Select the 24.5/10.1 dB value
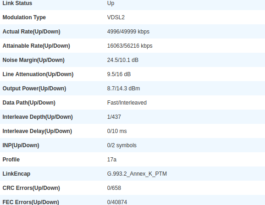Screen dimensions: 265x205 123,60
